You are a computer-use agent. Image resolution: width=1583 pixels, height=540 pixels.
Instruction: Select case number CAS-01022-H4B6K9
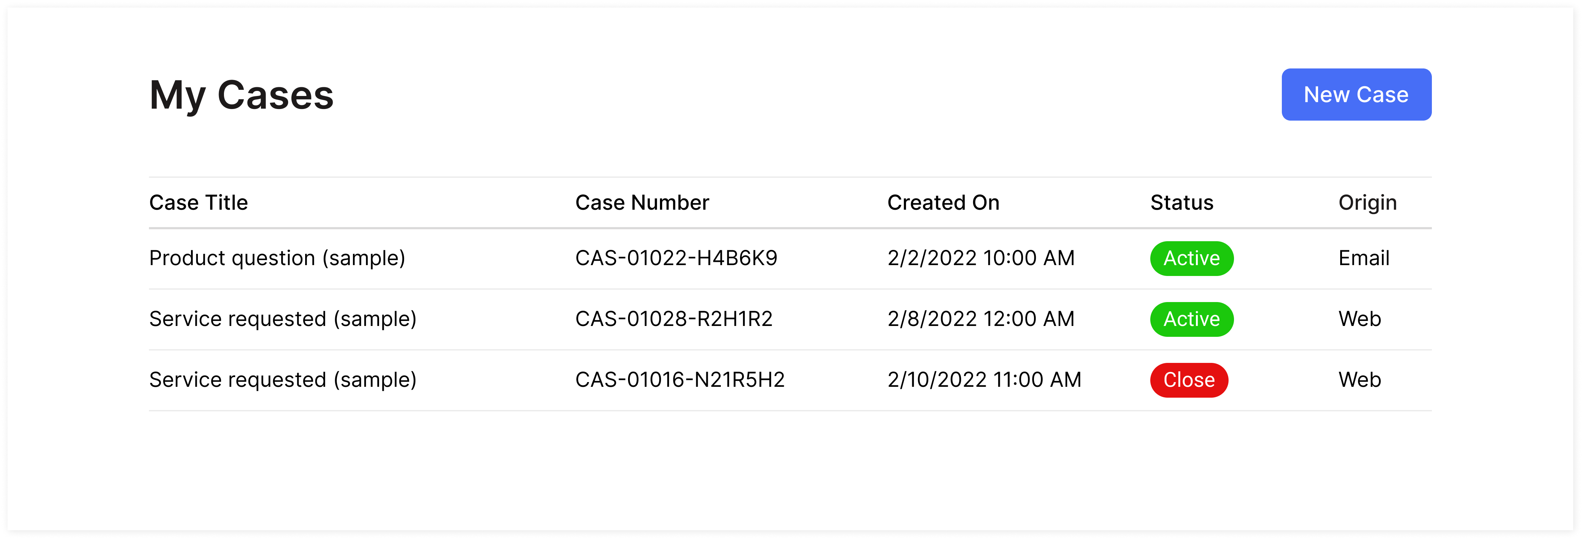[x=676, y=258]
